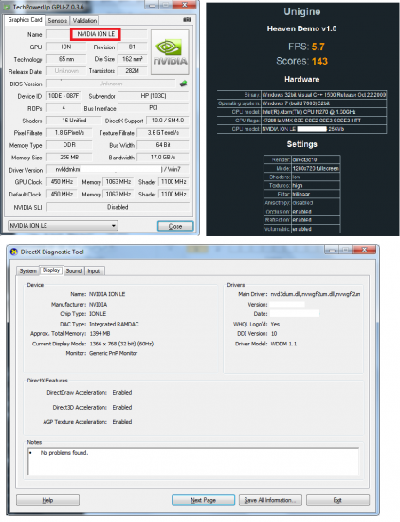The height and width of the screenshot is (522, 400).
Task: Click the GPU-Z title bar app icon
Action: 7,7
